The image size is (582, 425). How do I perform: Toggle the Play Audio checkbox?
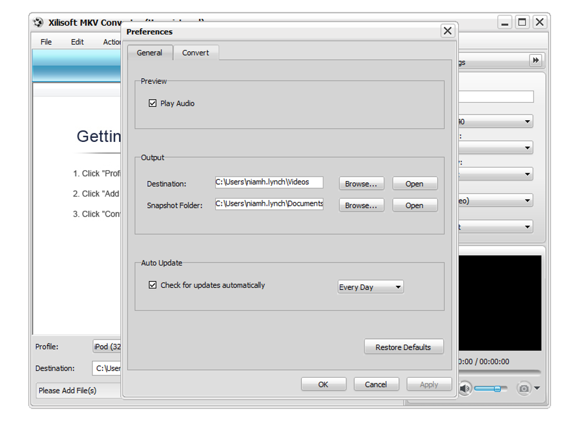click(152, 103)
